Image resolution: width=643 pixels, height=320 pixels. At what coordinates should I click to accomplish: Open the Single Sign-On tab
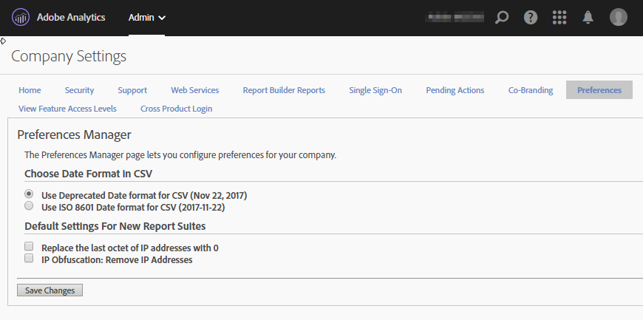tap(375, 90)
